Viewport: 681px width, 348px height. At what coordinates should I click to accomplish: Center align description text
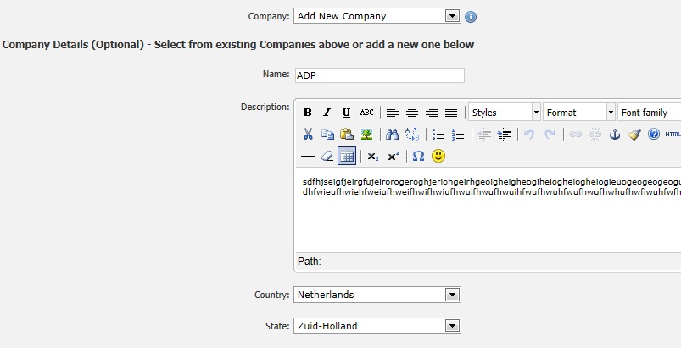pos(411,113)
